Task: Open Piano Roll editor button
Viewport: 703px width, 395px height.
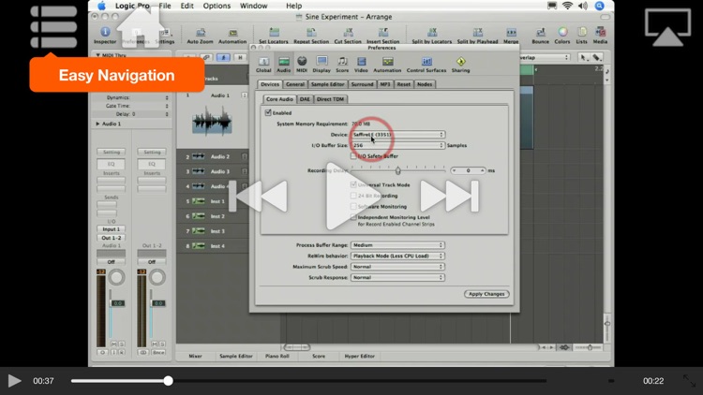Action: tap(277, 356)
